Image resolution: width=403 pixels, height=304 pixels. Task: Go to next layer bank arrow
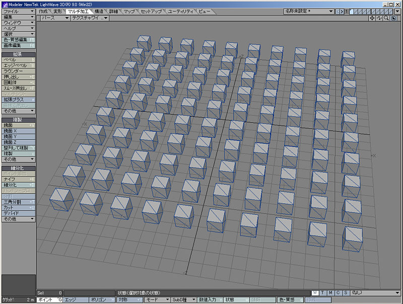[x=343, y=11]
